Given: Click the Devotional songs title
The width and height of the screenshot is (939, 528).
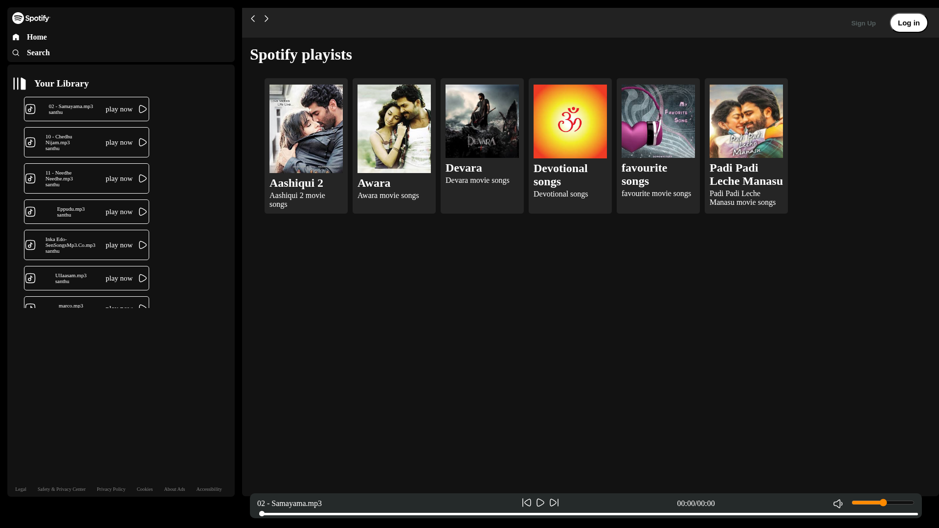Looking at the screenshot, I should click(560, 175).
